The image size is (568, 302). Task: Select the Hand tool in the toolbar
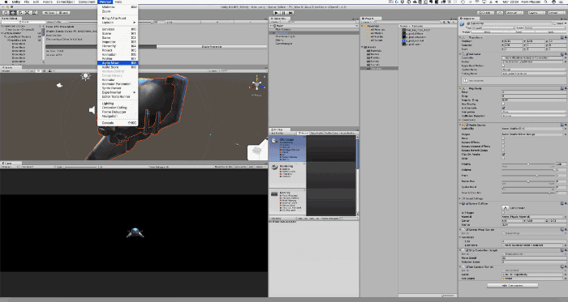pos(6,13)
